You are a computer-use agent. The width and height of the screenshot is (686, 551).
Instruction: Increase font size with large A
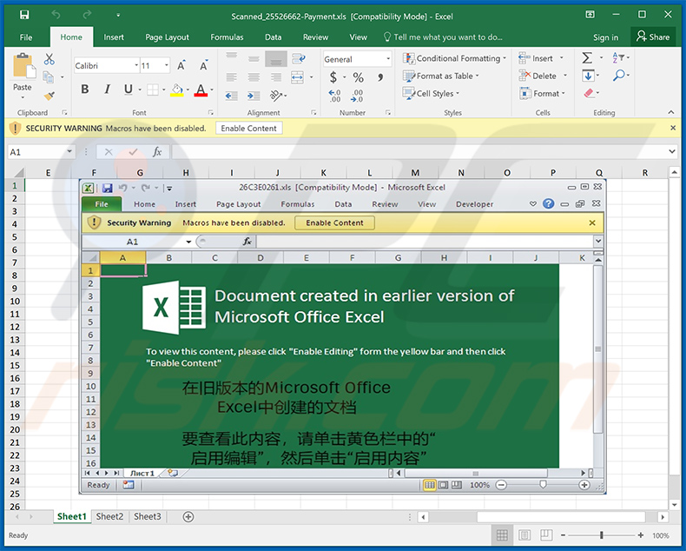click(x=181, y=66)
